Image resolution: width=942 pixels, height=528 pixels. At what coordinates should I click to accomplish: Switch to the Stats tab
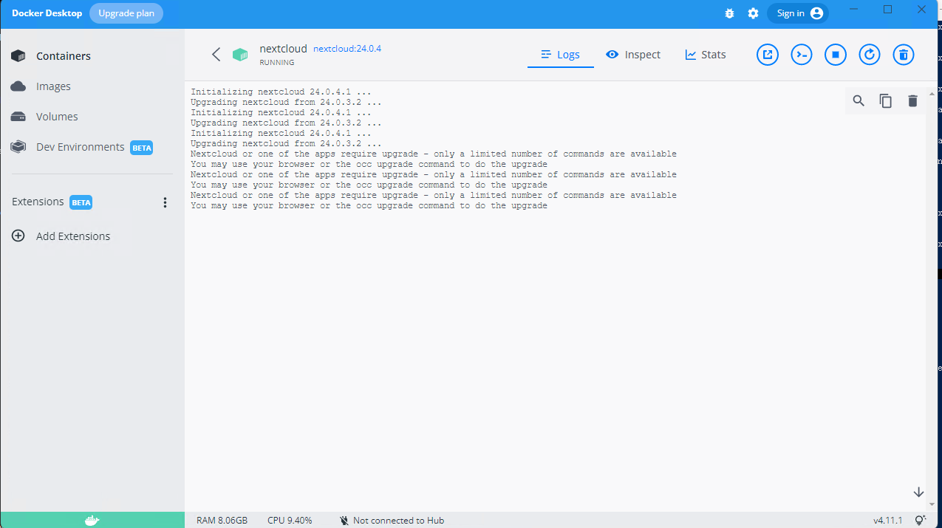(x=704, y=54)
